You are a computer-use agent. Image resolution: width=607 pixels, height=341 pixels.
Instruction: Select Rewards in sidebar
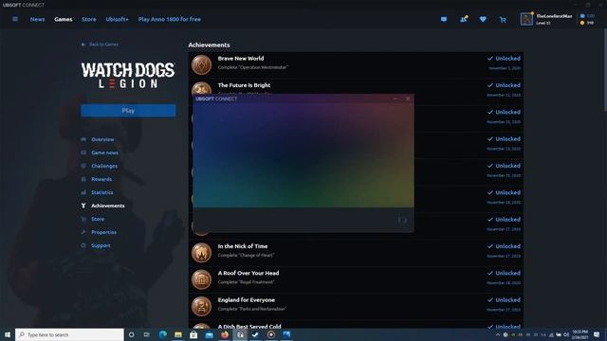[101, 179]
